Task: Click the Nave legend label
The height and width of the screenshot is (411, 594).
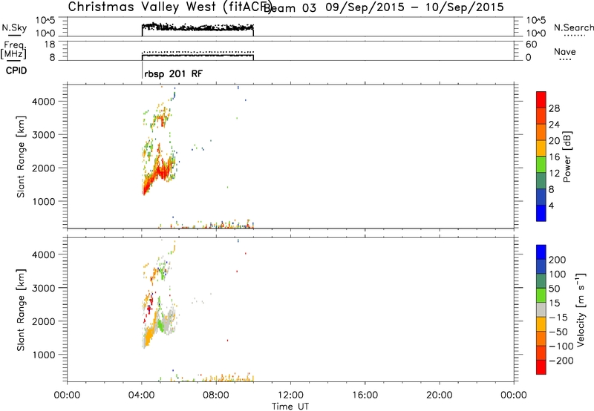Action: pos(565,51)
